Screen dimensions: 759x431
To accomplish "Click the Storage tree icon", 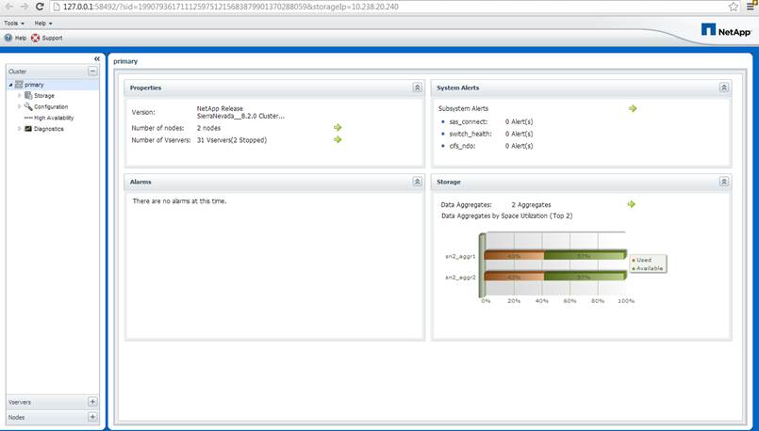I will pyautogui.click(x=28, y=96).
